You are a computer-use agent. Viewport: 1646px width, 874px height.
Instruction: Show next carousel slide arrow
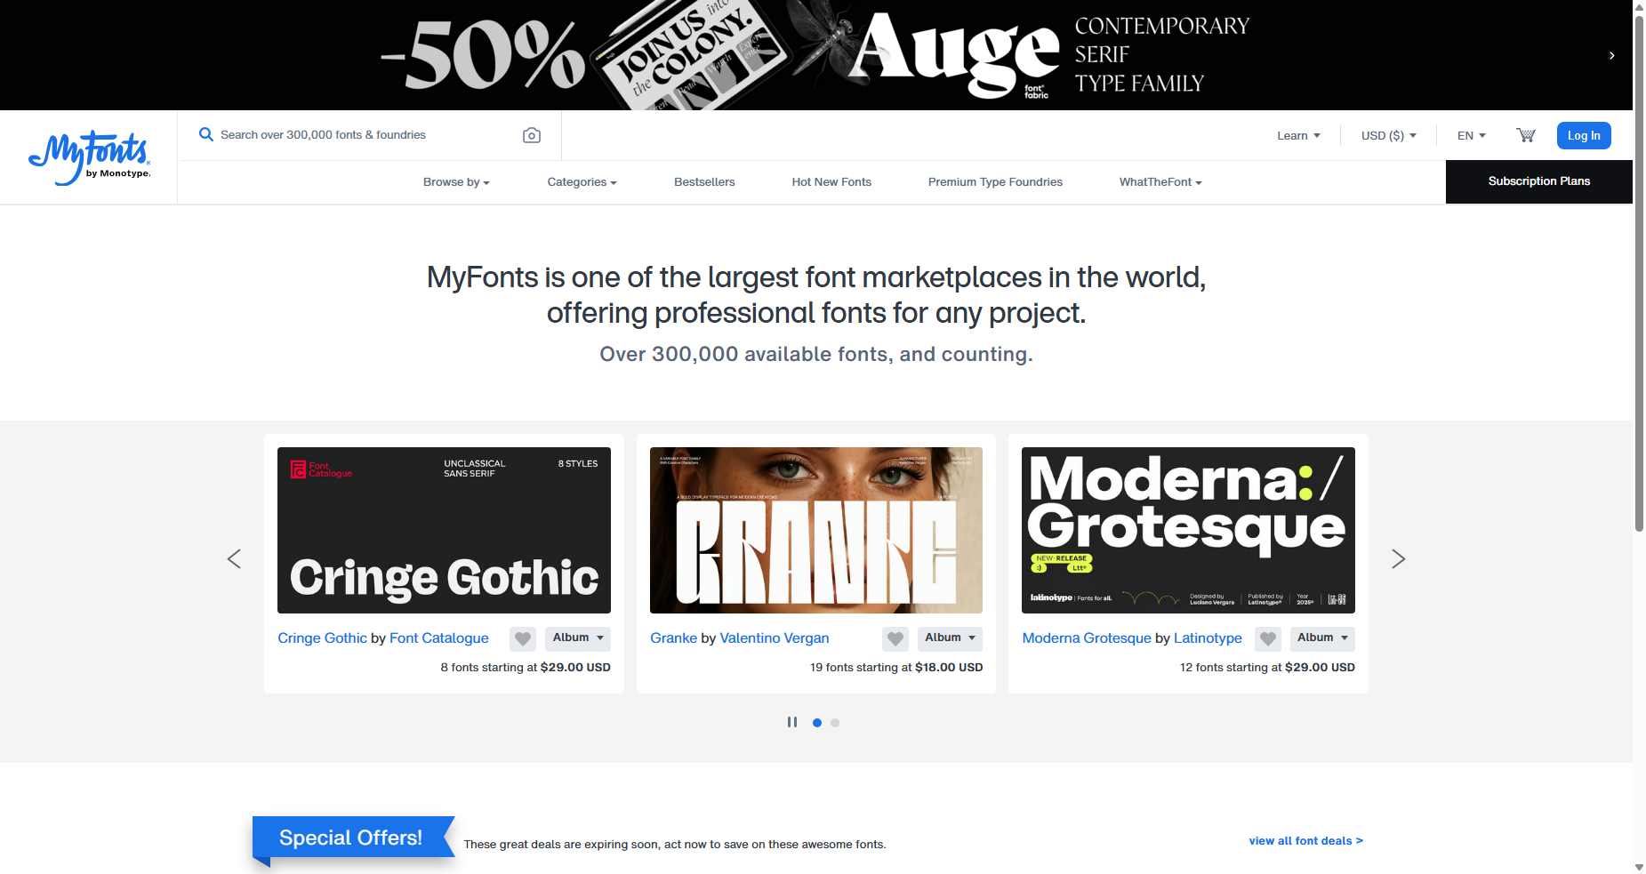point(1398,558)
